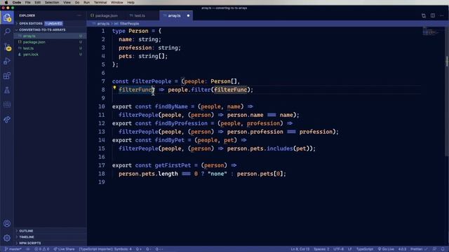Click findByProfession on line 12

(181, 123)
